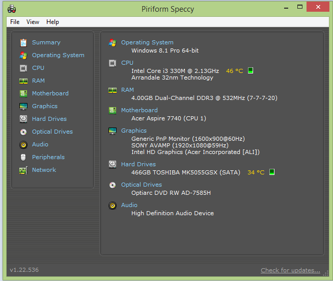Click Audio heading link in summary
This screenshot has width=333, height=281.
pos(129,205)
